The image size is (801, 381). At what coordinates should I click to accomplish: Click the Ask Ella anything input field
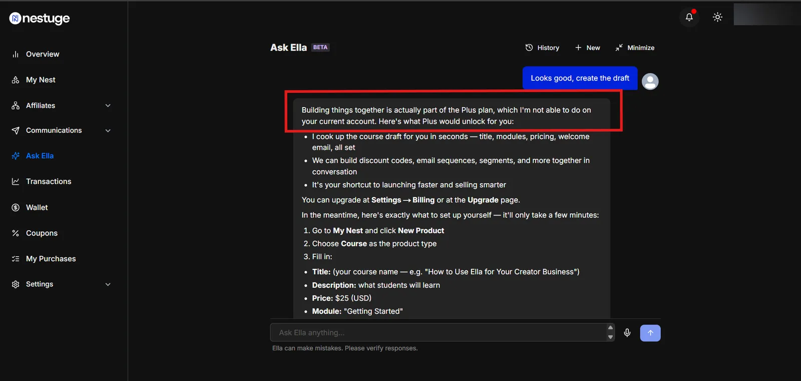coord(438,332)
